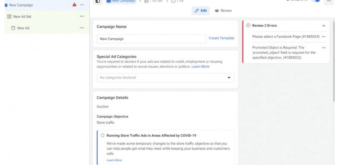This screenshot has width=337, height=165.
Task: Open the three-dot menu for New Ad
Action: coord(81,28)
